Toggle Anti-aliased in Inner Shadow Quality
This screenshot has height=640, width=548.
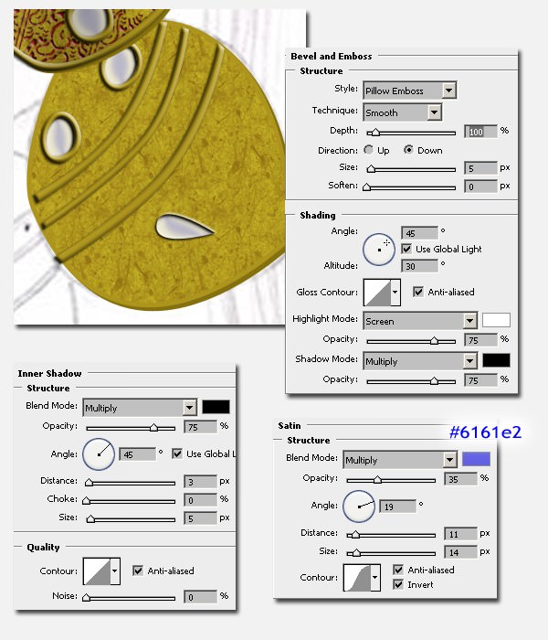pos(138,571)
